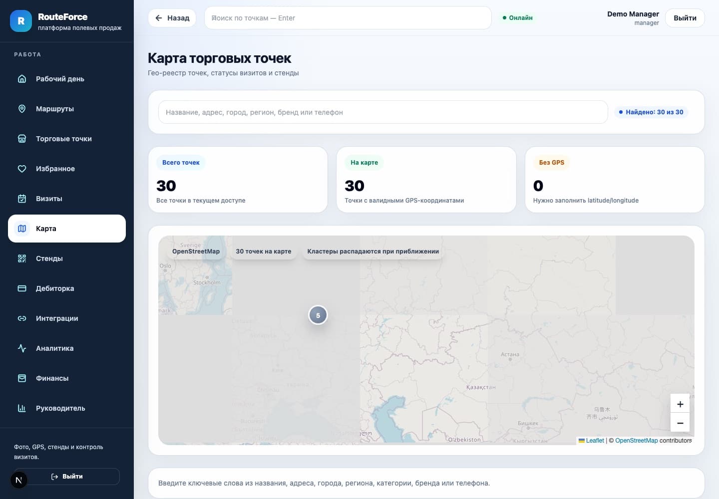Click the Demo Manager user name

click(633, 14)
